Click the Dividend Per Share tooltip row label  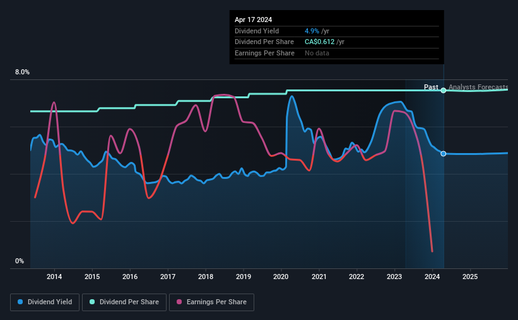click(264, 42)
